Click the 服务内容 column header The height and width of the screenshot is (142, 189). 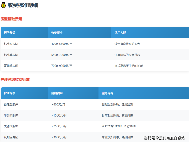107,93
